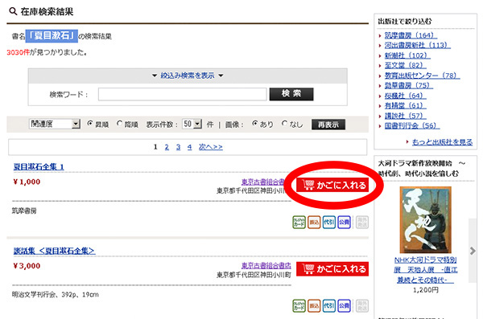This screenshot has width=483, height=319.
Task: Filter by publisher 筑摩書房 (164)
Action: [x=411, y=35]
